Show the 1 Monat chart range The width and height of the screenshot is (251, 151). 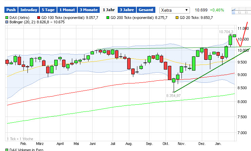pos(67,10)
